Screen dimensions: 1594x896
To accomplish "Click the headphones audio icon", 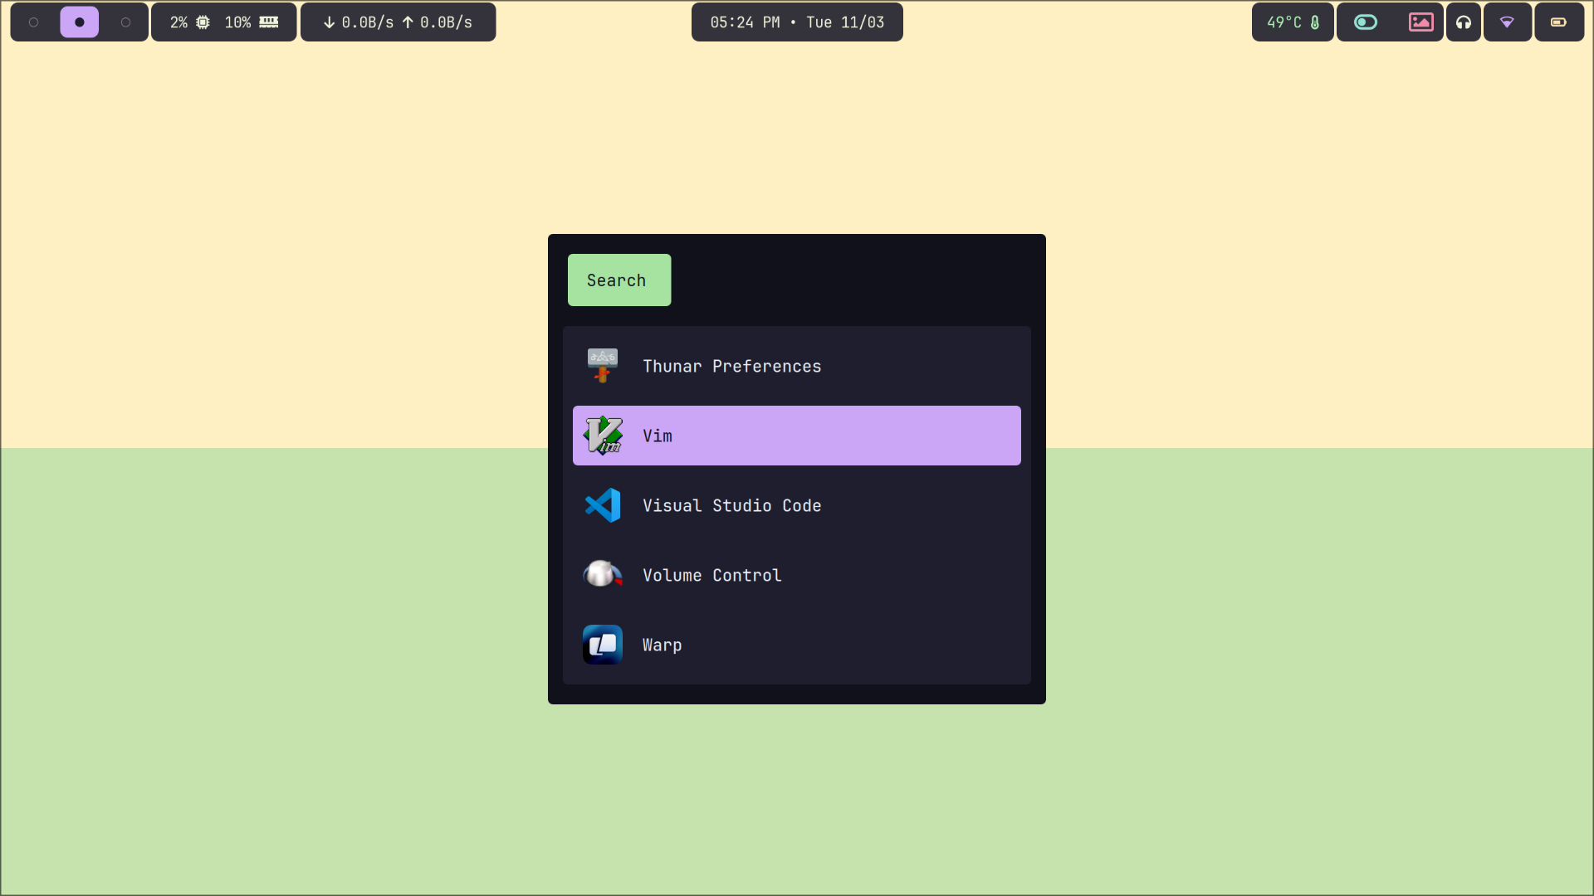I will 1464,22.
